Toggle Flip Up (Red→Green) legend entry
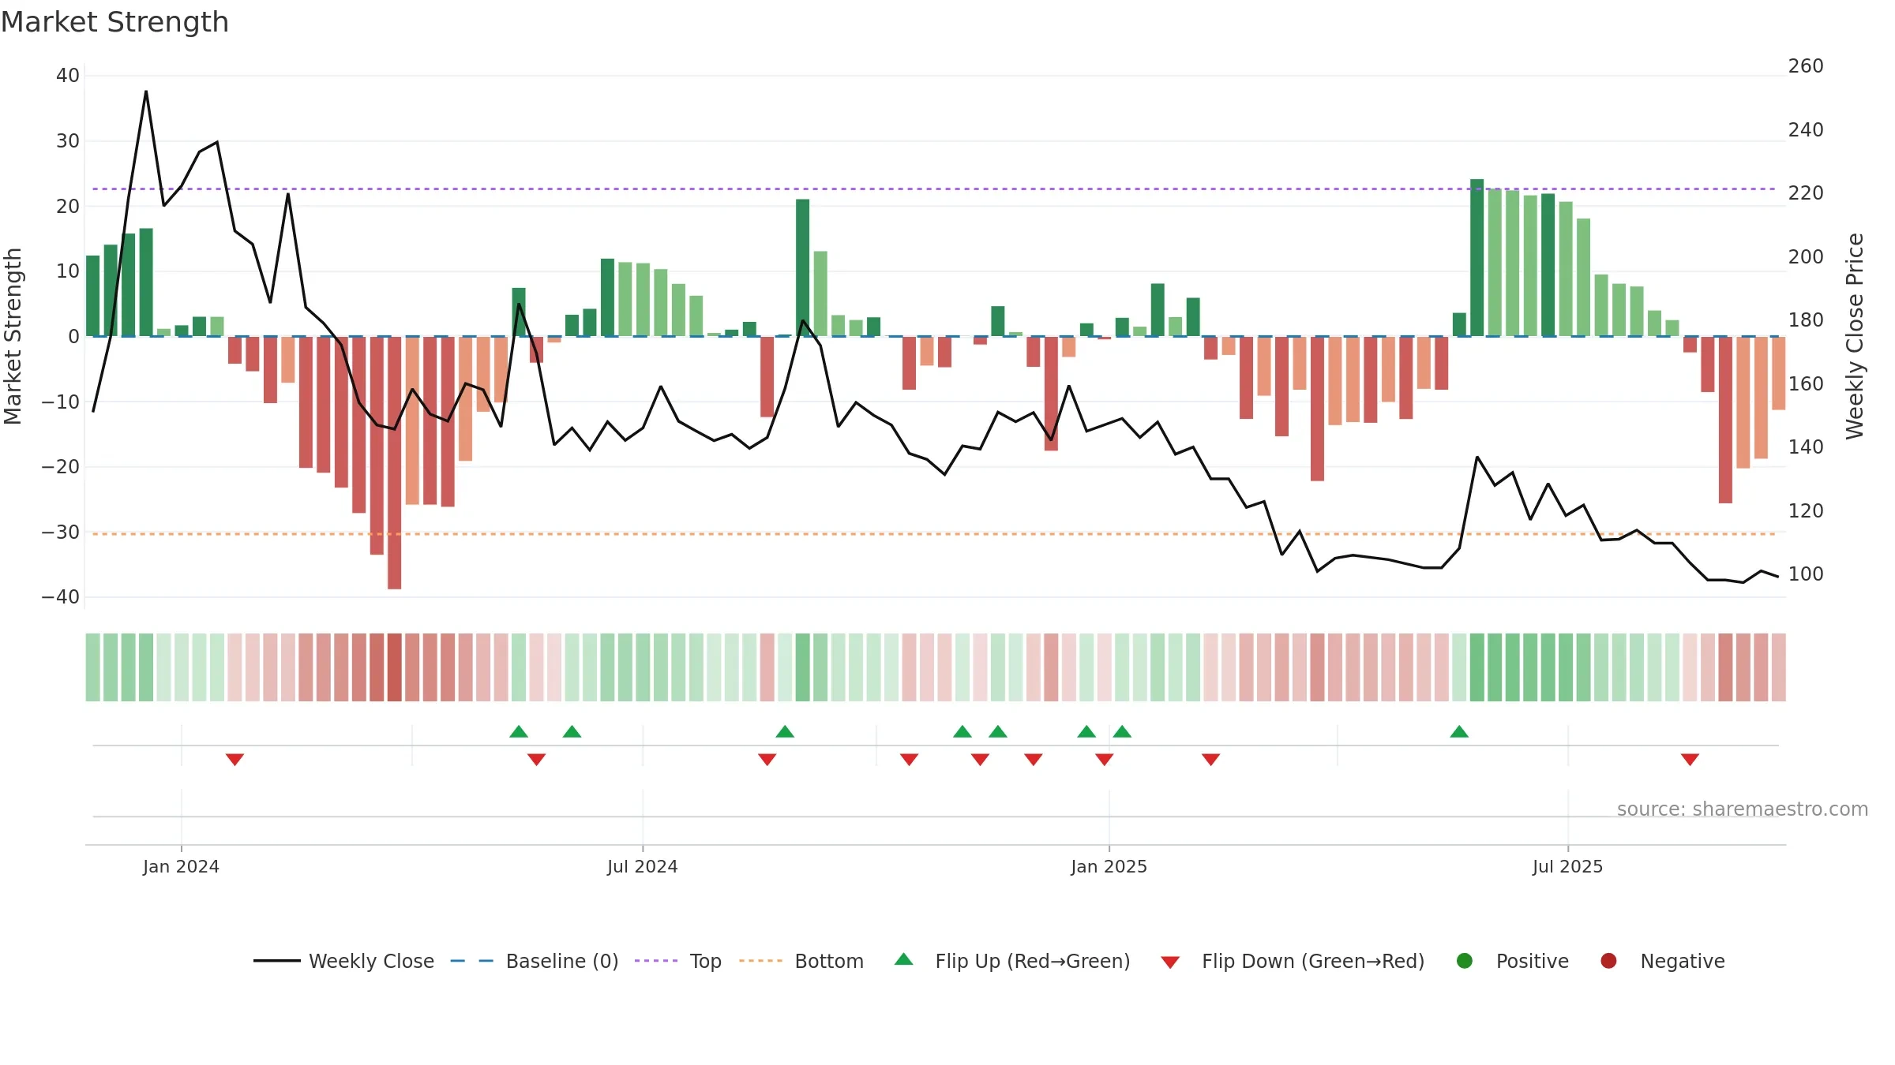Viewport: 1895px width, 1065px height. pos(1012,961)
